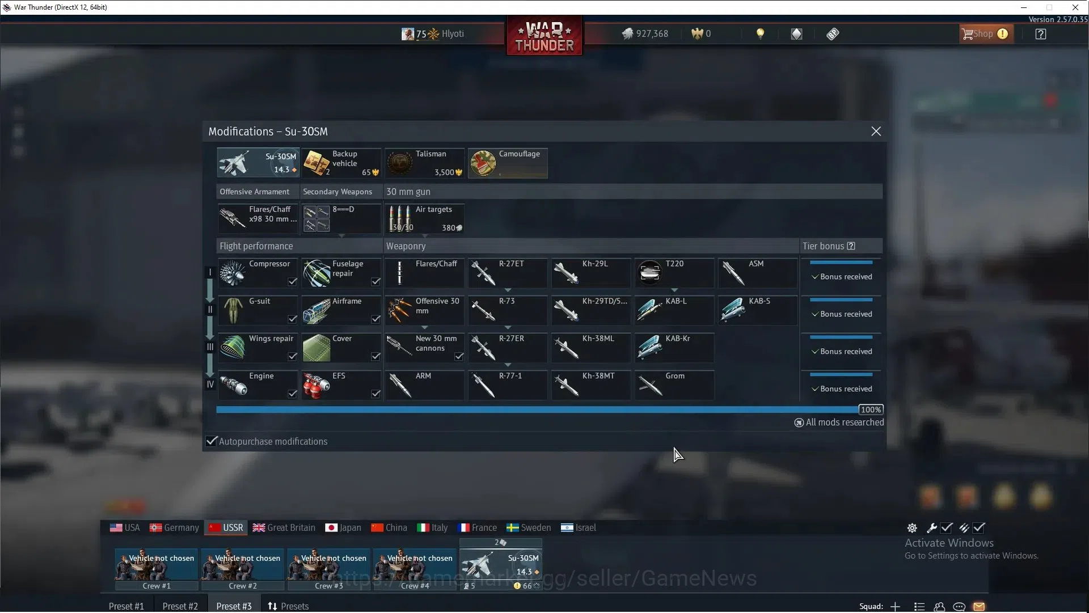Viewport: 1089px width, 613px height.
Task: Open the squad invite plus button
Action: (895, 606)
